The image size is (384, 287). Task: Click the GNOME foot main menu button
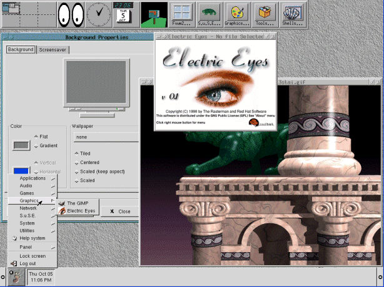16,277
